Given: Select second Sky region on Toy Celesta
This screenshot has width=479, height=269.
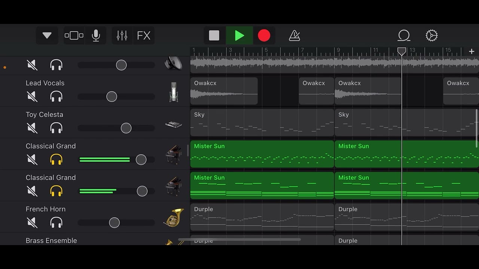Looking at the screenshot, I should point(407,123).
